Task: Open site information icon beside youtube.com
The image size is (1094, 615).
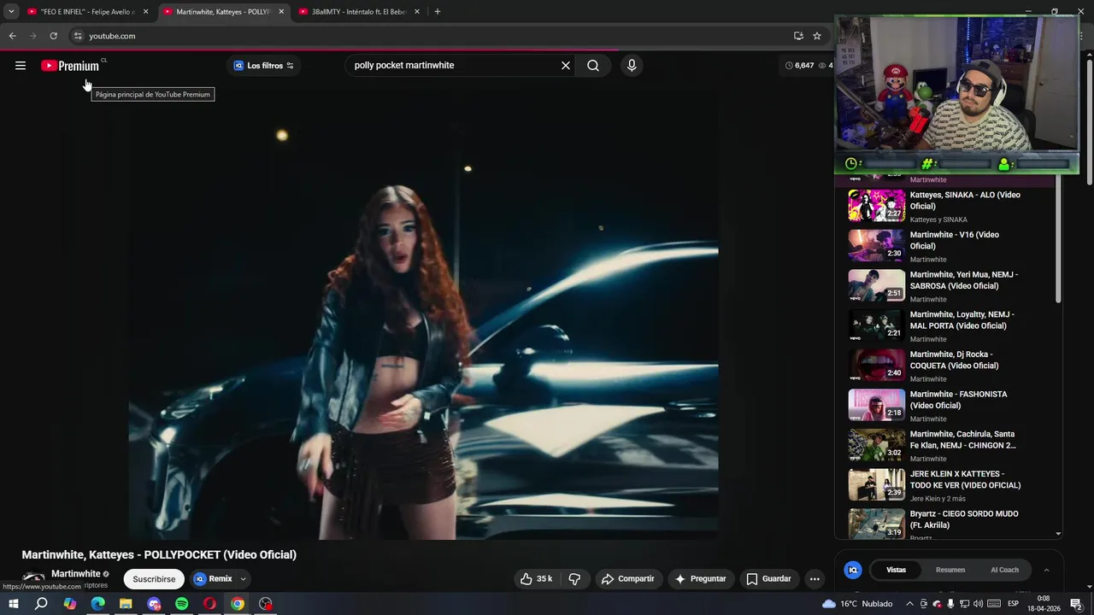Action: point(78,36)
